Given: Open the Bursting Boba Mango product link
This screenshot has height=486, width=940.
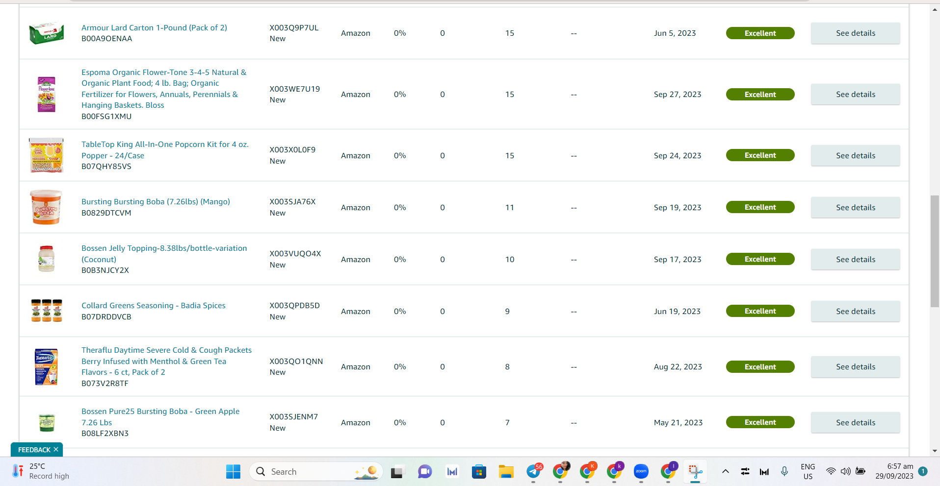Looking at the screenshot, I should 156,201.
